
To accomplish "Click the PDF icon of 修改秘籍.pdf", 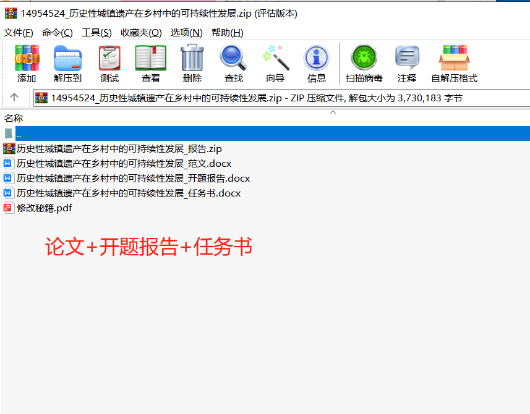I will [9, 208].
